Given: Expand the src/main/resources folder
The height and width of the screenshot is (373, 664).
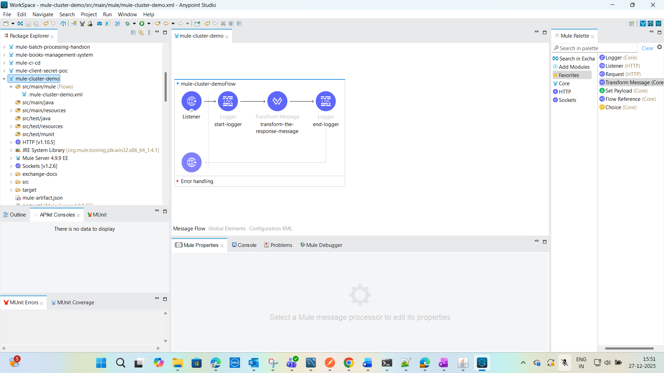Looking at the screenshot, I should coord(11,111).
